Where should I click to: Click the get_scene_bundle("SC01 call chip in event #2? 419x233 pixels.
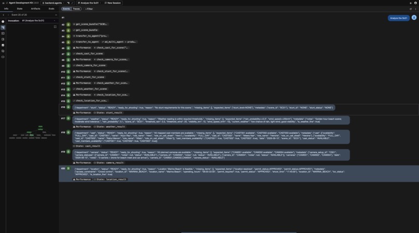point(90,24)
